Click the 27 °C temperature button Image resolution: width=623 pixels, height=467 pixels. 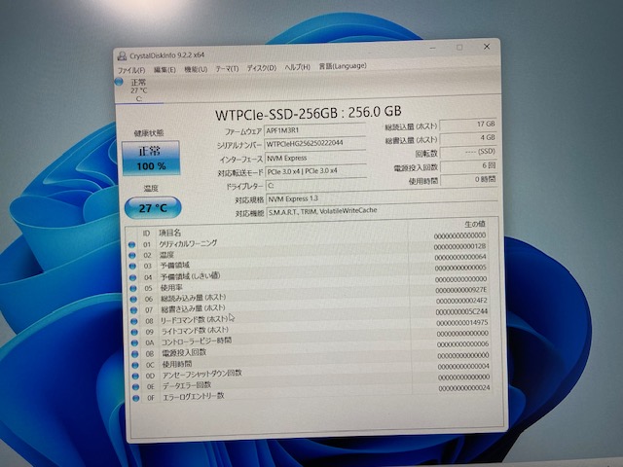coord(153,207)
